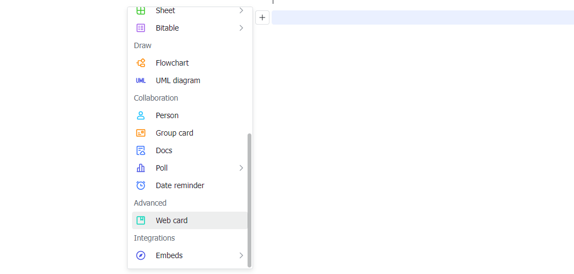Click the UML diagram icon
The width and height of the screenshot is (574, 274).
[x=141, y=80]
